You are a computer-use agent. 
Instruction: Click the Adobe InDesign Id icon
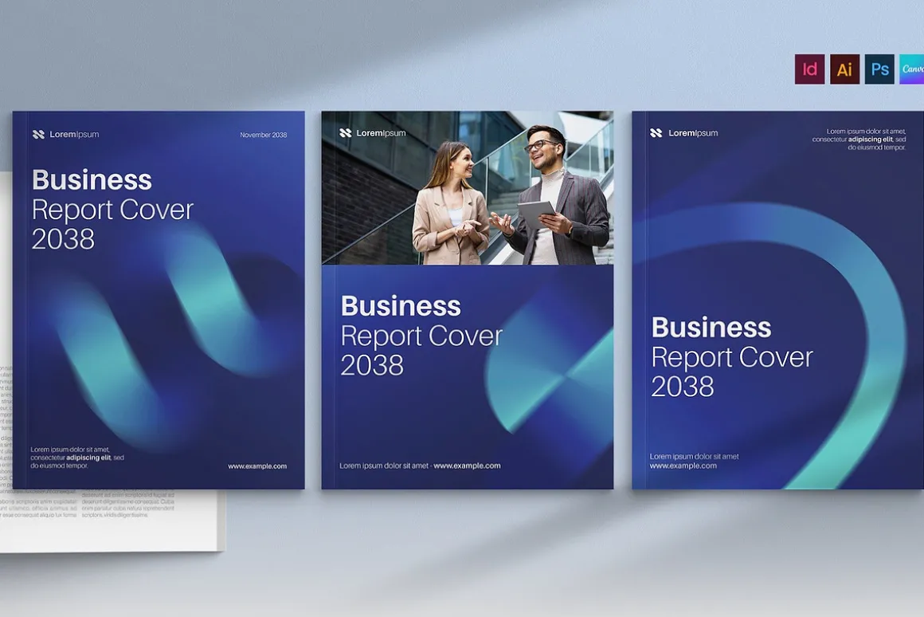click(809, 69)
